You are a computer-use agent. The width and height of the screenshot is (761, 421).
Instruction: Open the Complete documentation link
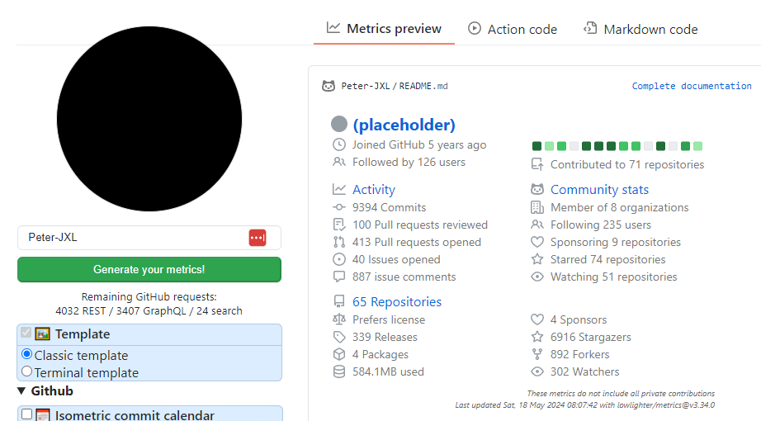tap(692, 86)
